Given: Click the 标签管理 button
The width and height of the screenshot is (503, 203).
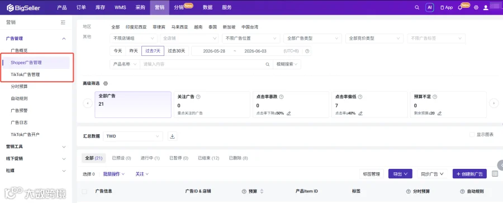Looking at the screenshot, I should [372, 174].
